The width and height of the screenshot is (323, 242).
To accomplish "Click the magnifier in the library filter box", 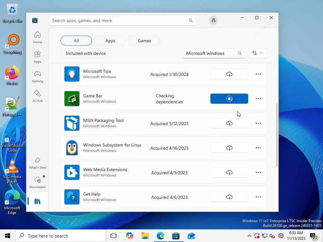I will coord(240,53).
